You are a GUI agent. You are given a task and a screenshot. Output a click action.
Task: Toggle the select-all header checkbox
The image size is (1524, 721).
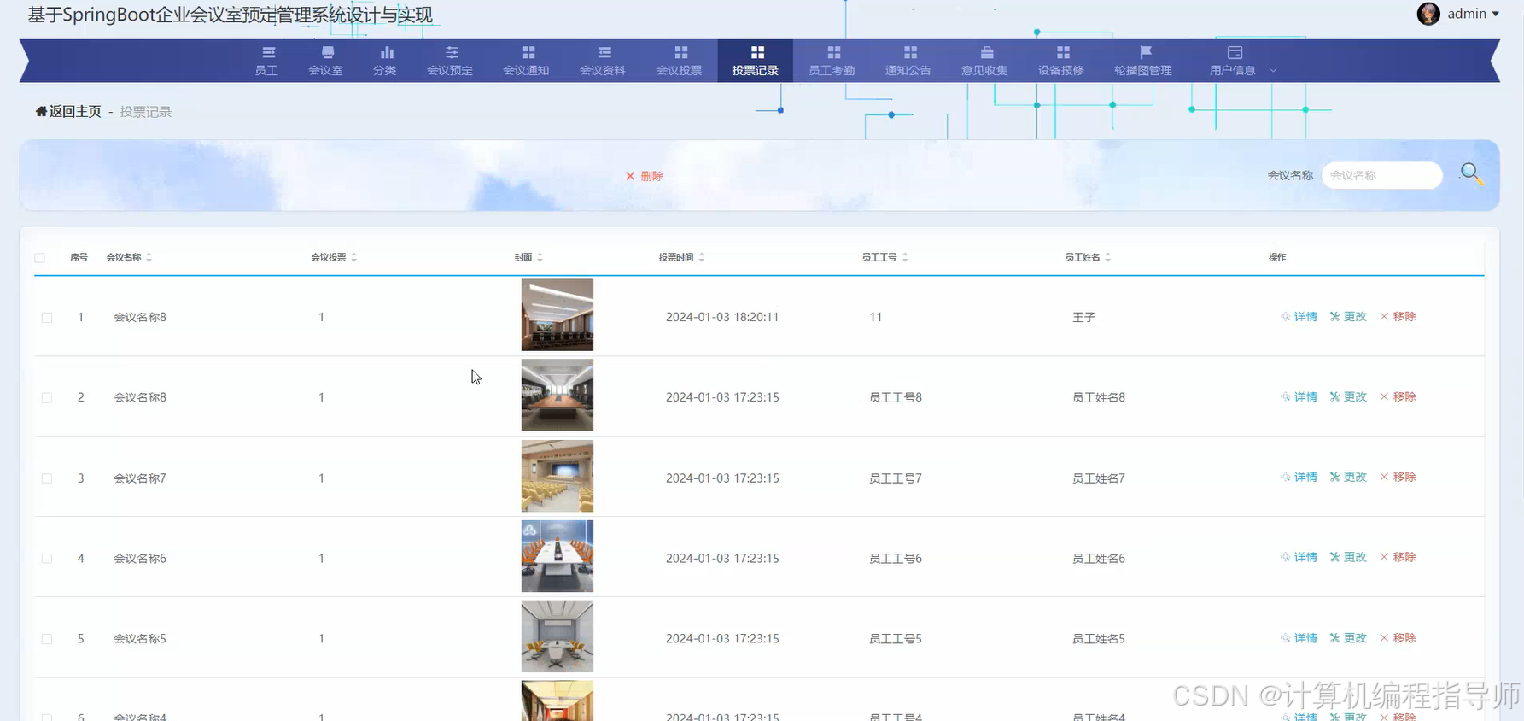[x=39, y=258]
